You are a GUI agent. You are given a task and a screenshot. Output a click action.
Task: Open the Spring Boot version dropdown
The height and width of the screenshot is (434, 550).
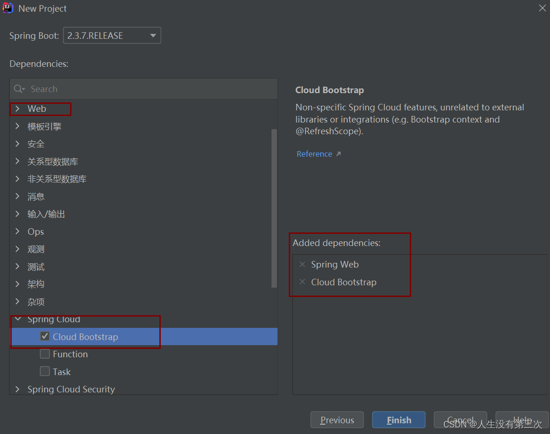click(112, 36)
